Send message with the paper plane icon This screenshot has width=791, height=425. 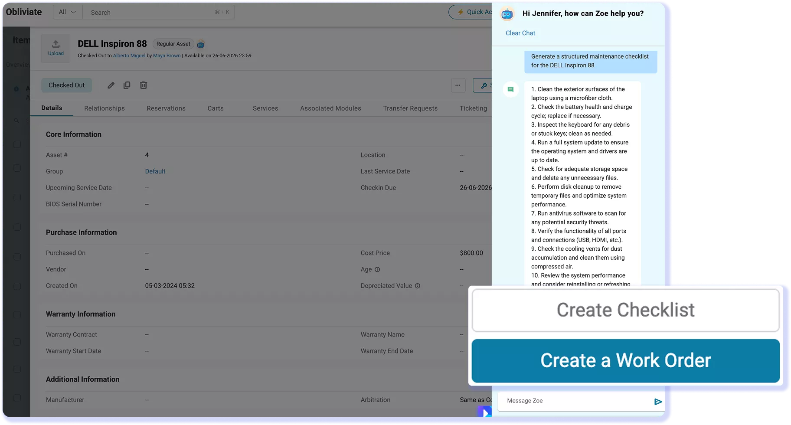[658, 402]
